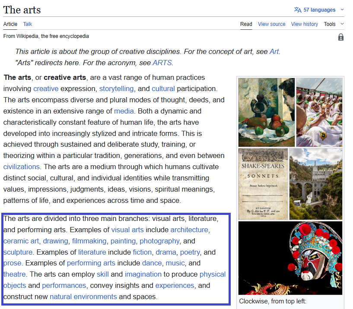Open the media link
353x309 pixels.
124,111
